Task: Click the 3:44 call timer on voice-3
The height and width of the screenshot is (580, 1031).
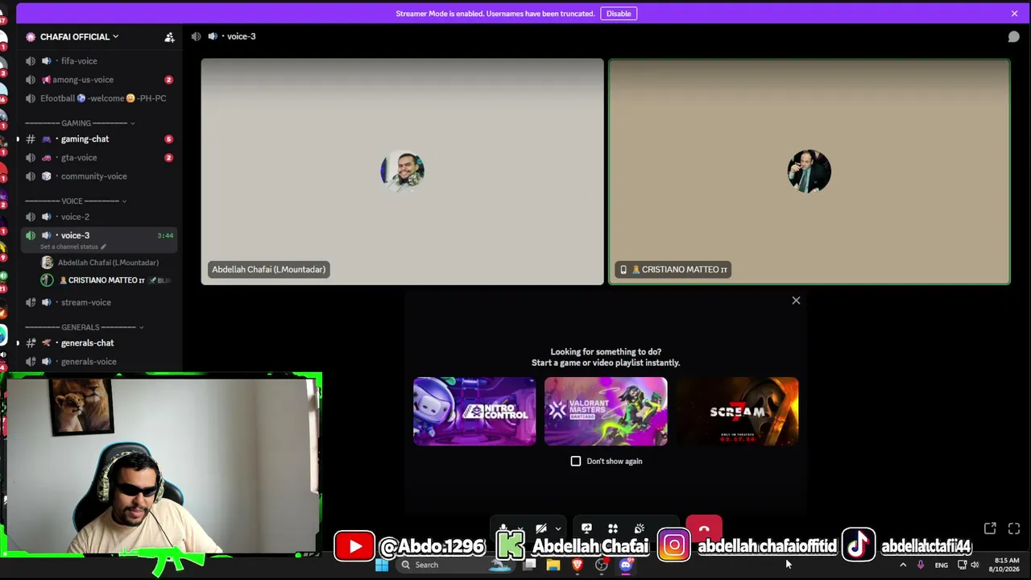Action: point(165,235)
